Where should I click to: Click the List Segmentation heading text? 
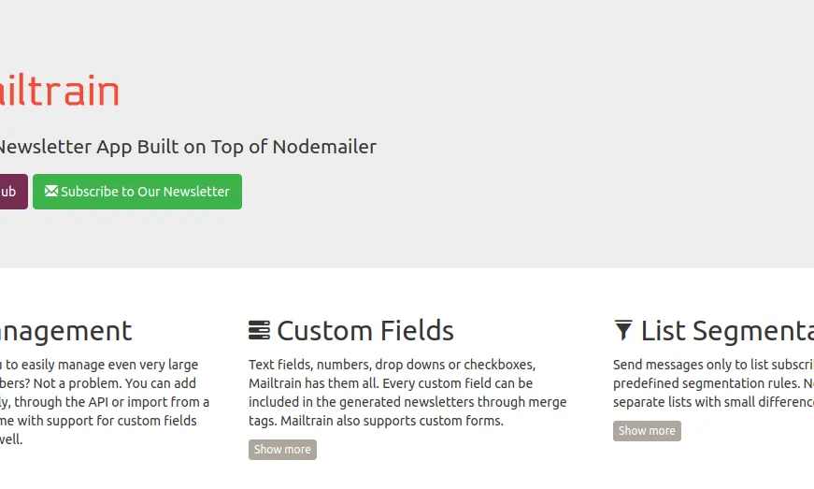coord(727,331)
